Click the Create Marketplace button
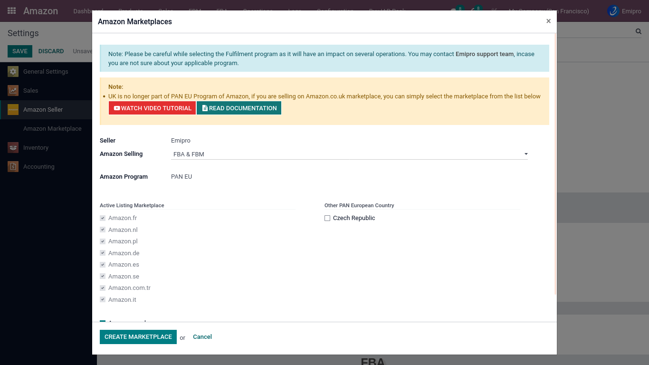Image resolution: width=649 pixels, height=365 pixels. (138, 337)
